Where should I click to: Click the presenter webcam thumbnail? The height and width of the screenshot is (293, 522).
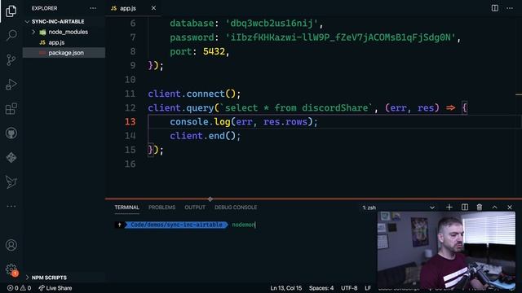coord(446,250)
